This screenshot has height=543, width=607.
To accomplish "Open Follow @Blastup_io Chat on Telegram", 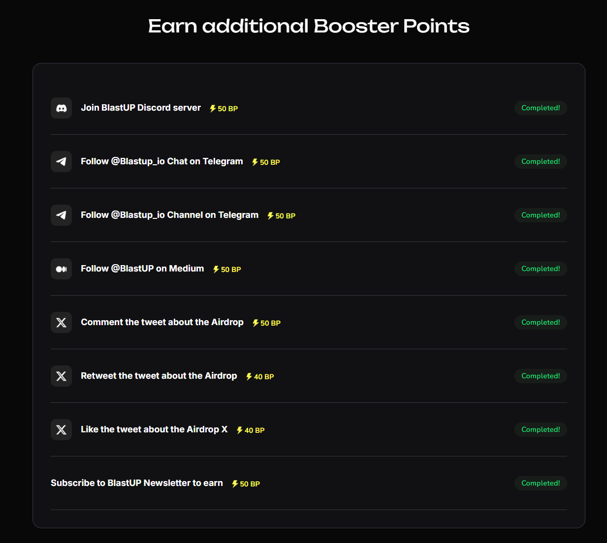I will tap(162, 161).
